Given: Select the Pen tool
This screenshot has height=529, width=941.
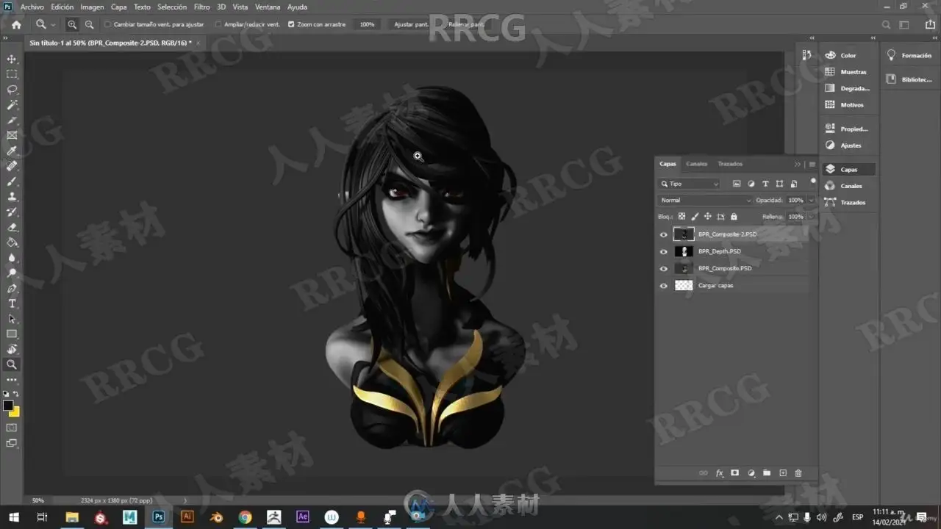Looking at the screenshot, I should click(12, 288).
